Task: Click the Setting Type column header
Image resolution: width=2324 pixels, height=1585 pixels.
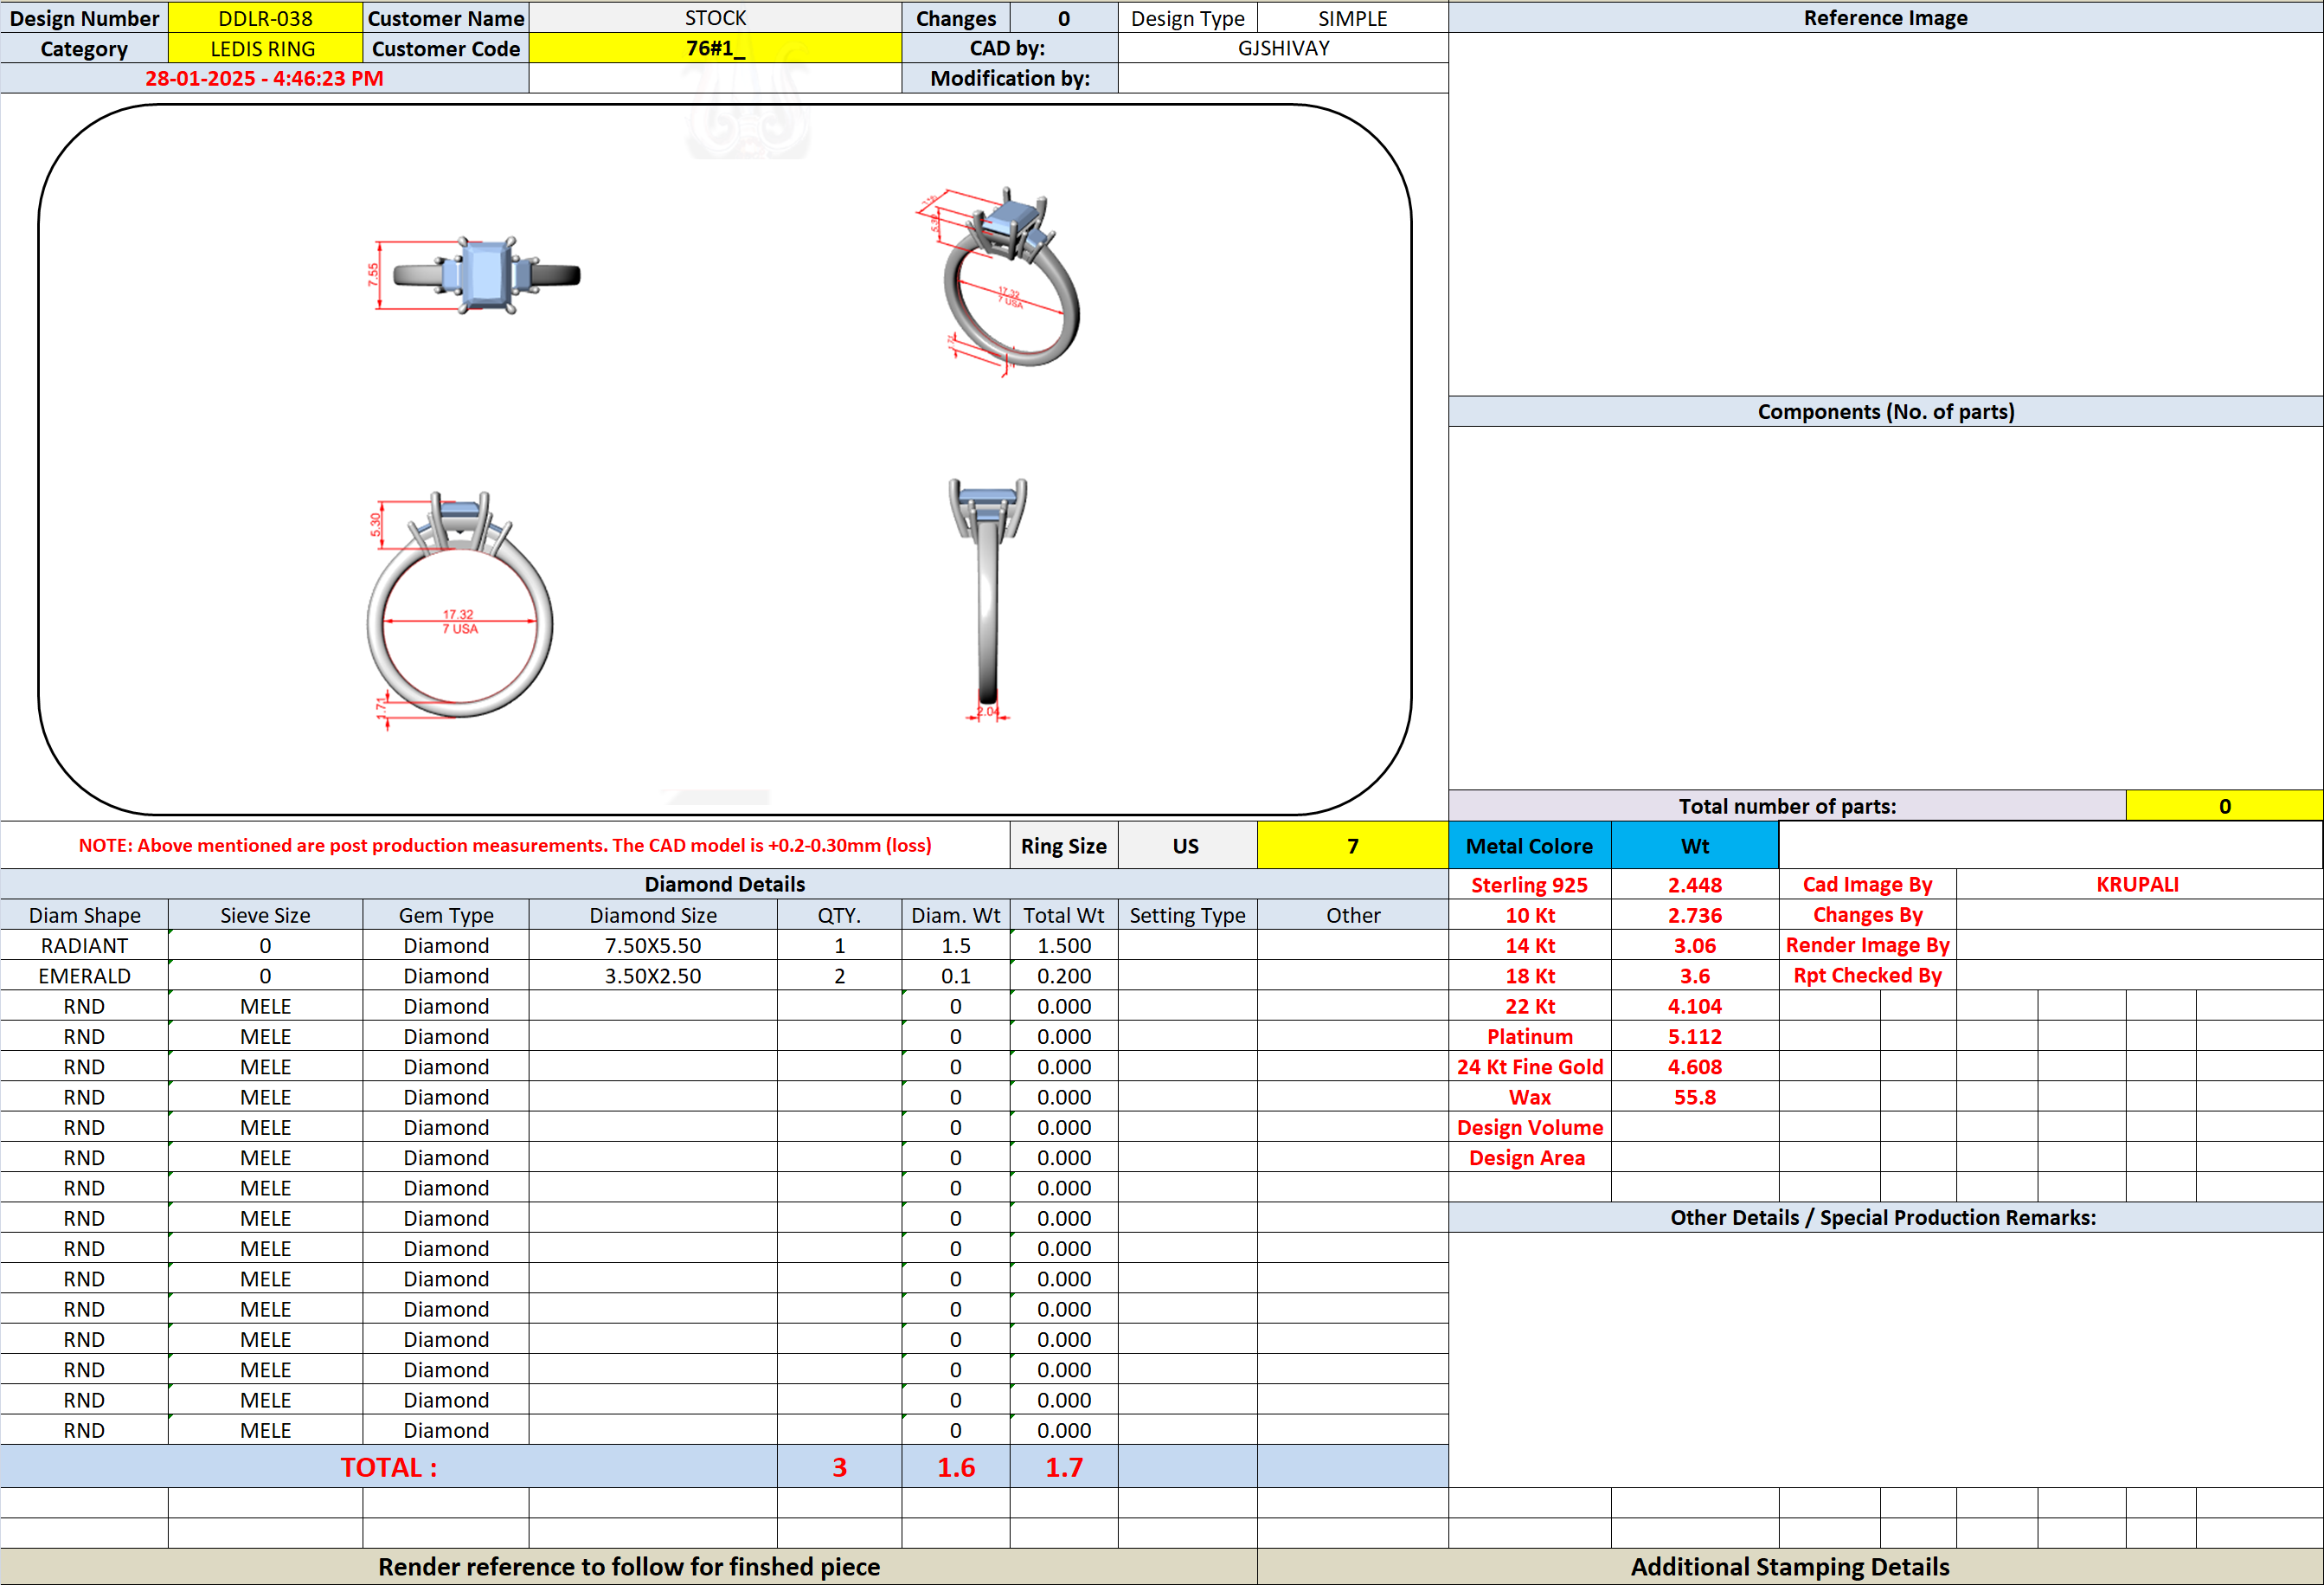Action: point(1187,915)
